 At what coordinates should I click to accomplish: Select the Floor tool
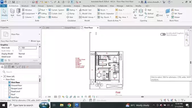point(42,17)
